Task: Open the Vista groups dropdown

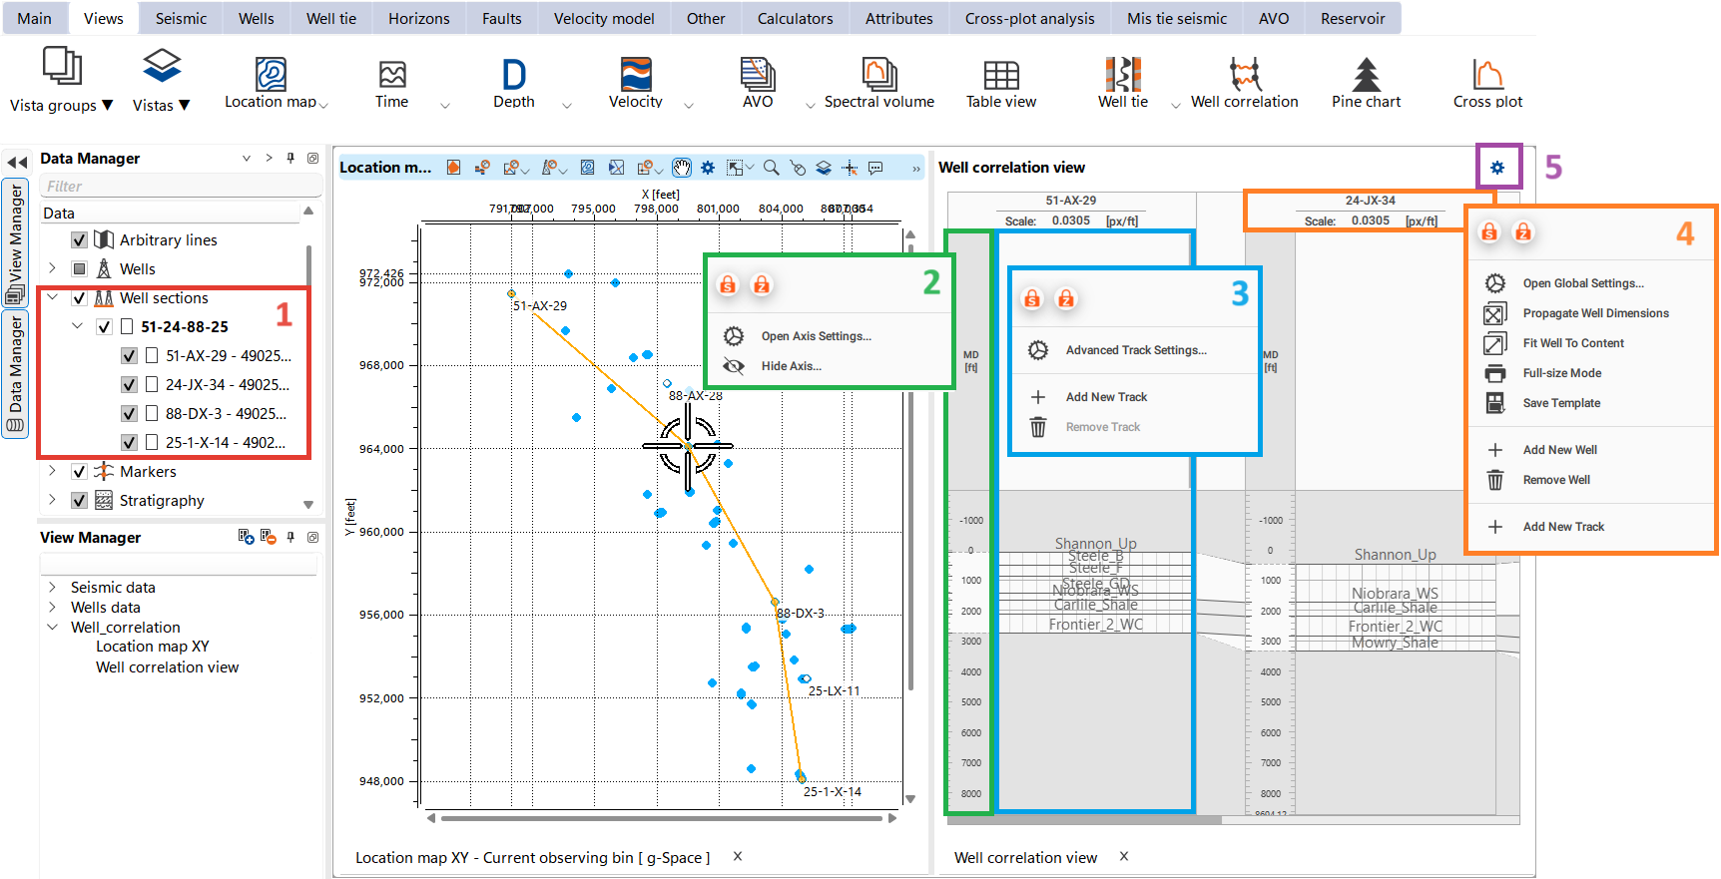Action: coord(61,105)
